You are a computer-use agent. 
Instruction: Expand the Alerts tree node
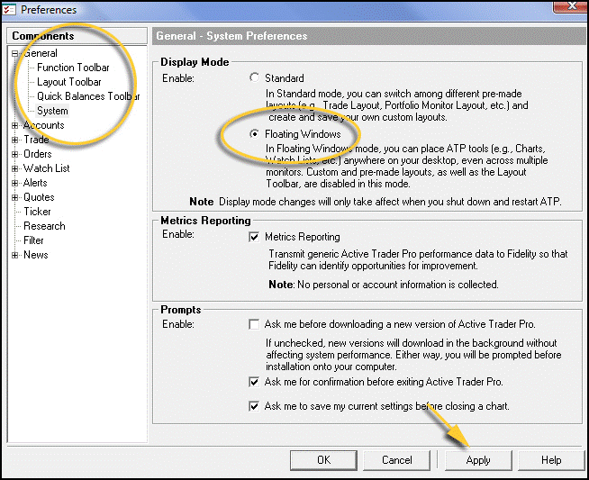tap(15, 183)
